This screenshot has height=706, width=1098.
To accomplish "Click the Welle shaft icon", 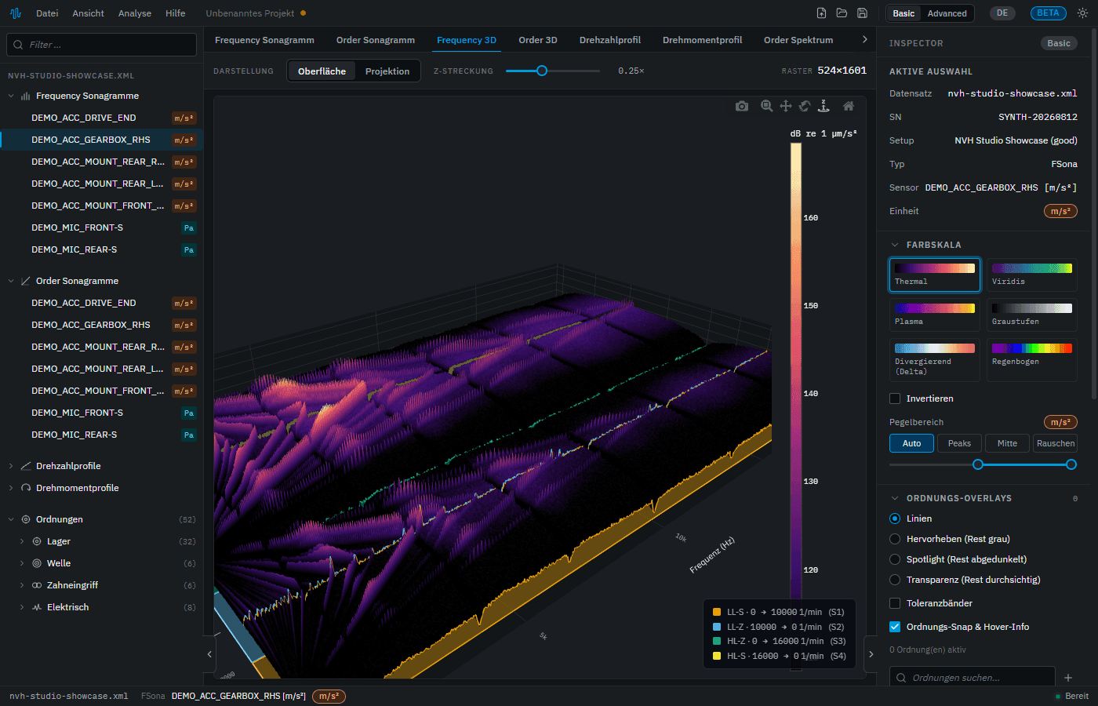I will [x=37, y=563].
